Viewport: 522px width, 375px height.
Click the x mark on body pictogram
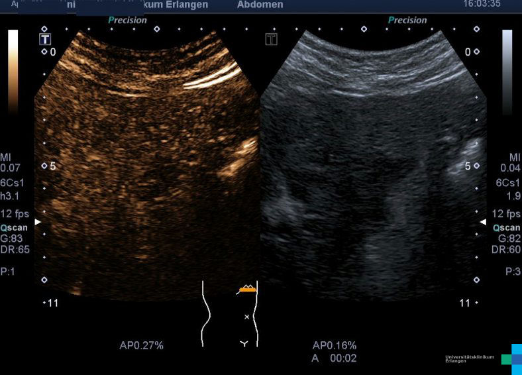247,317
